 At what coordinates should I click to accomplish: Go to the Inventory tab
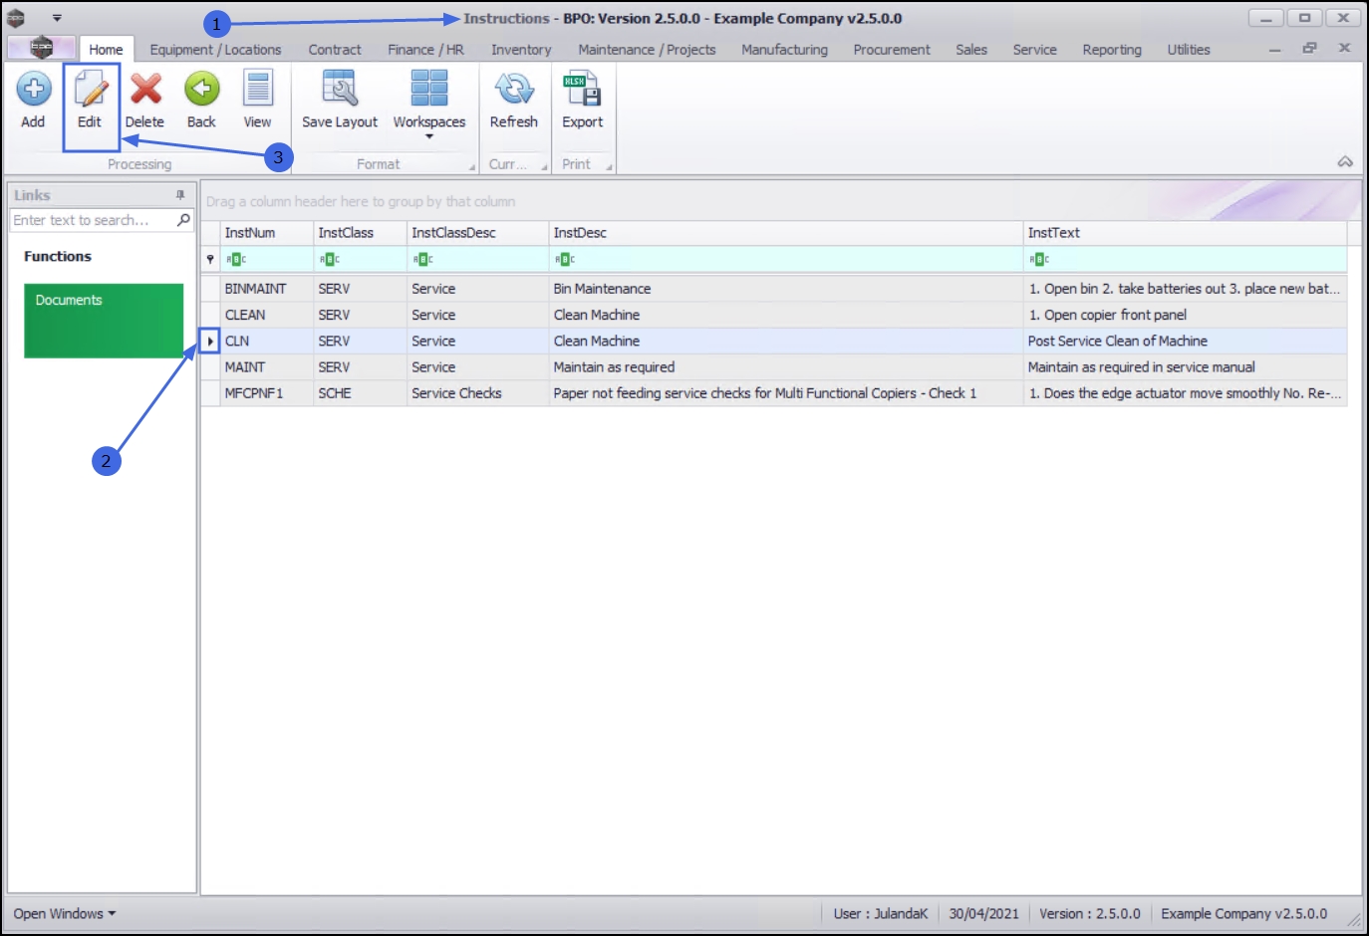coord(521,49)
